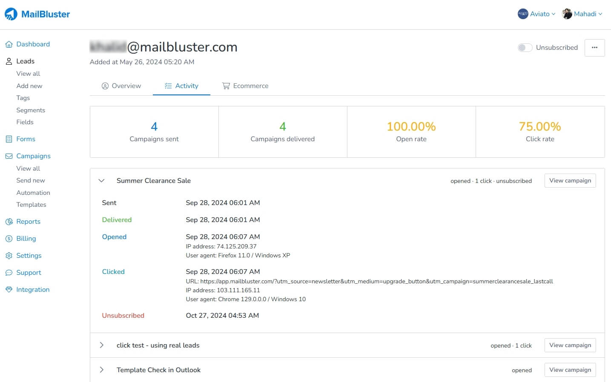Viewport: 611px width, 382px height.
Task: Click View campaign for Summer Clearance Sale
Action: point(570,180)
